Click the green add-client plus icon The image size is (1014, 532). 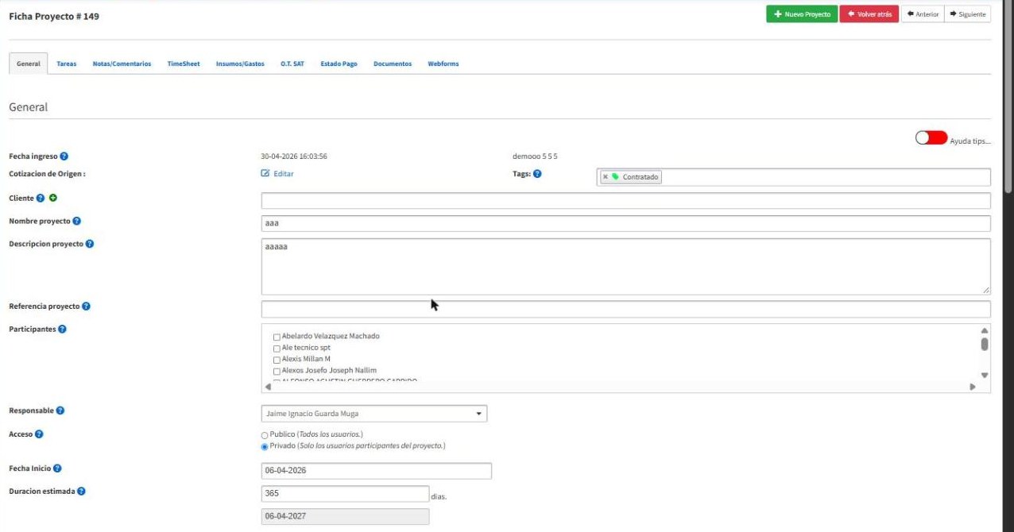pos(52,199)
